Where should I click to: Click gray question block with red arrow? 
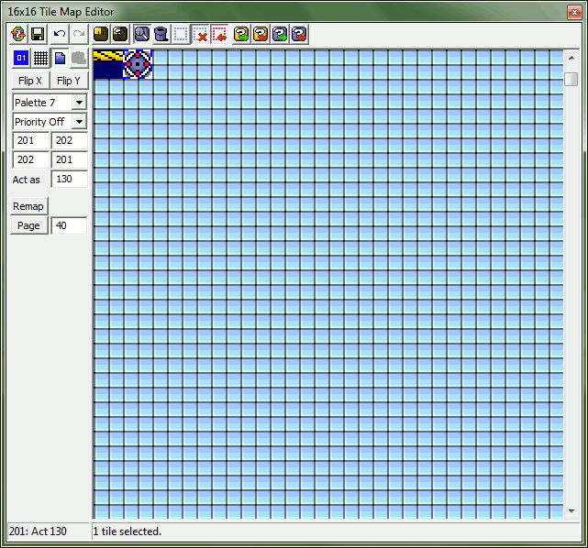pyautogui.click(x=300, y=35)
